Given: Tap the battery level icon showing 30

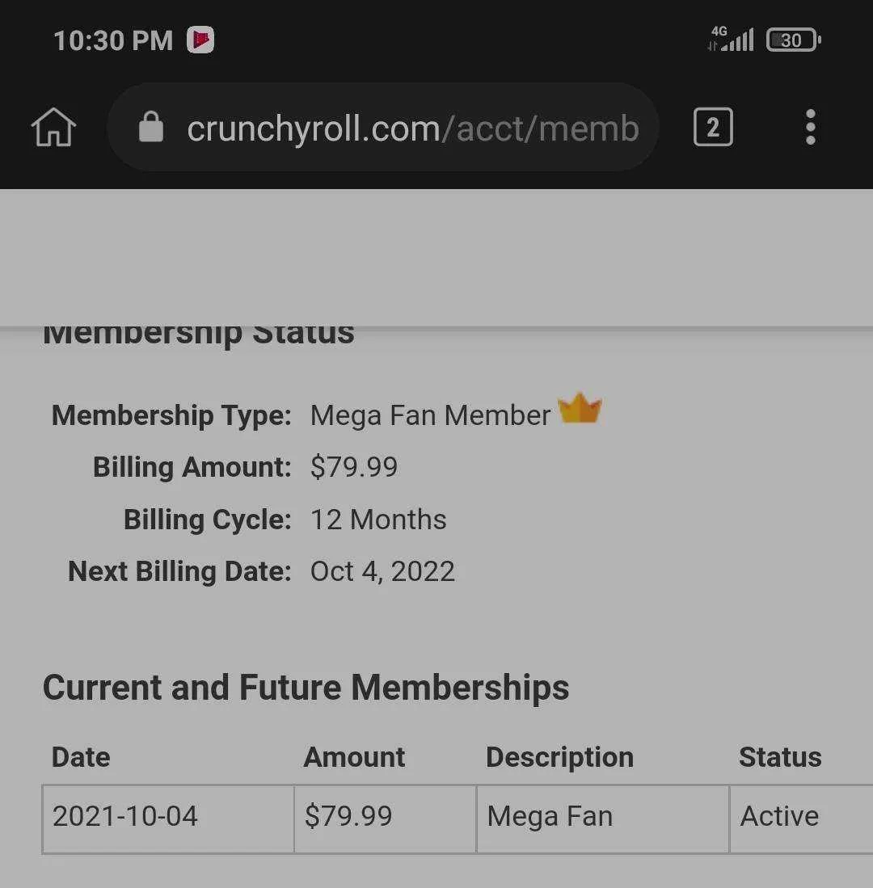Looking at the screenshot, I should [x=793, y=40].
